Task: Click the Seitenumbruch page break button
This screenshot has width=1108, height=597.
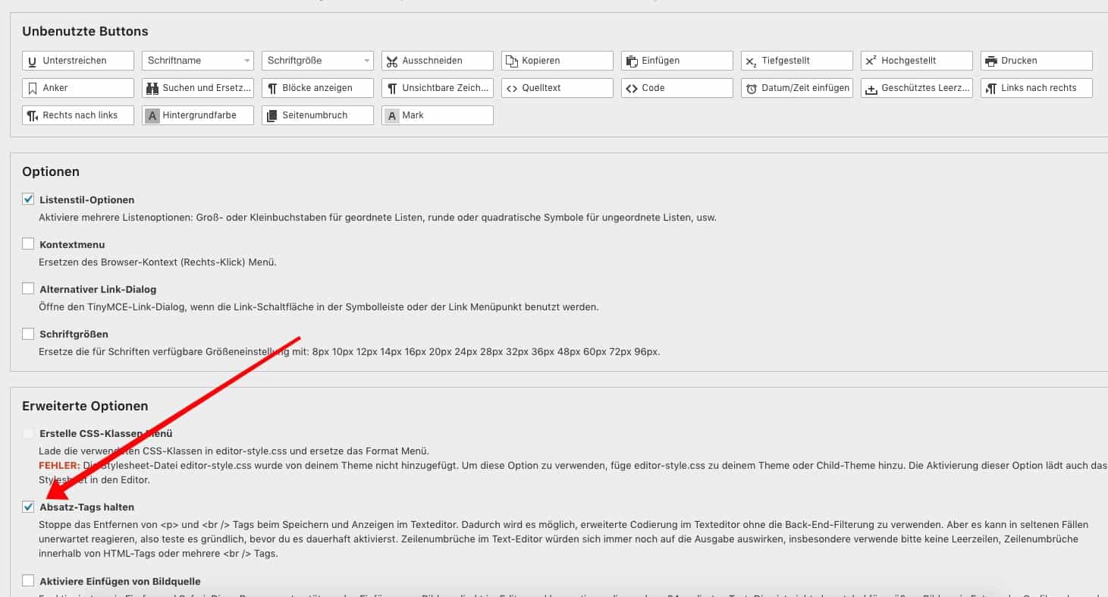Action: (317, 115)
